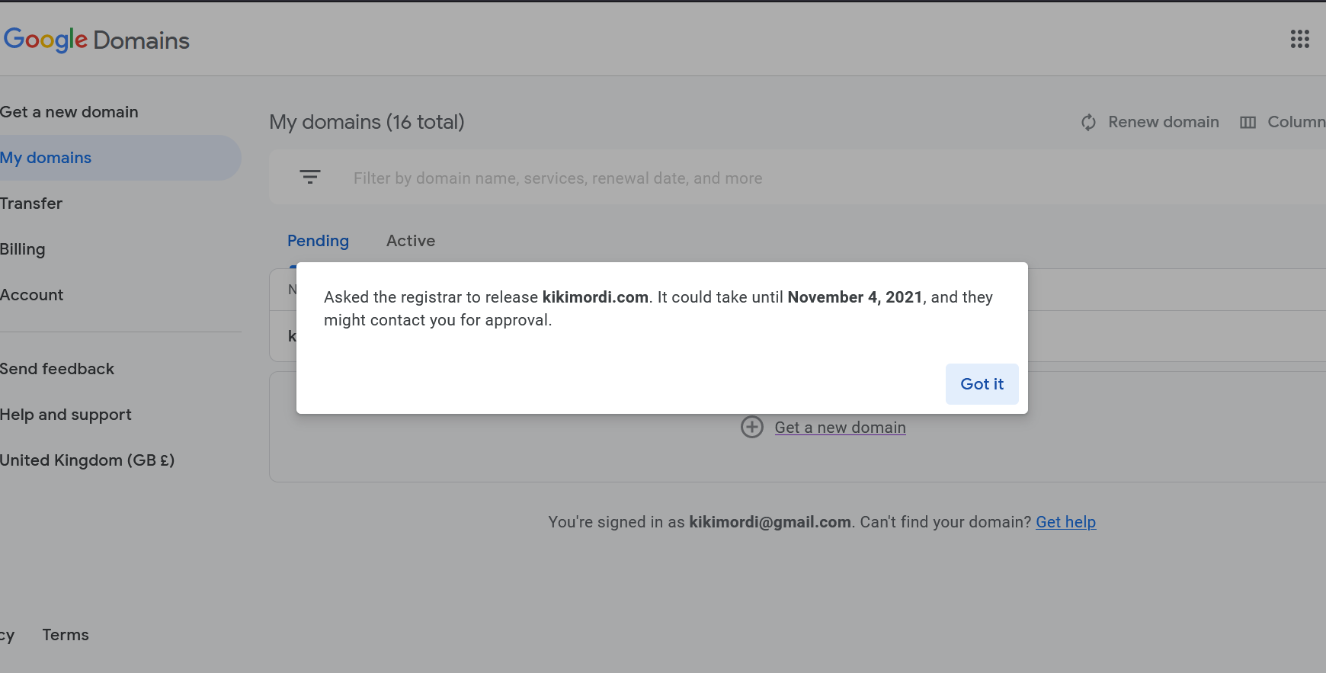This screenshot has width=1326, height=673.
Task: Switch to the Active tab
Action: tap(411, 241)
